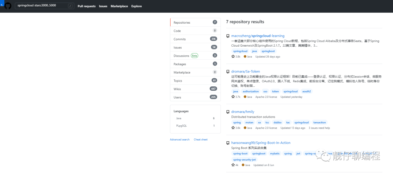Click the slash shortcut key icon in search
Viewport: 393px width, 173px height.
pos(70,6)
